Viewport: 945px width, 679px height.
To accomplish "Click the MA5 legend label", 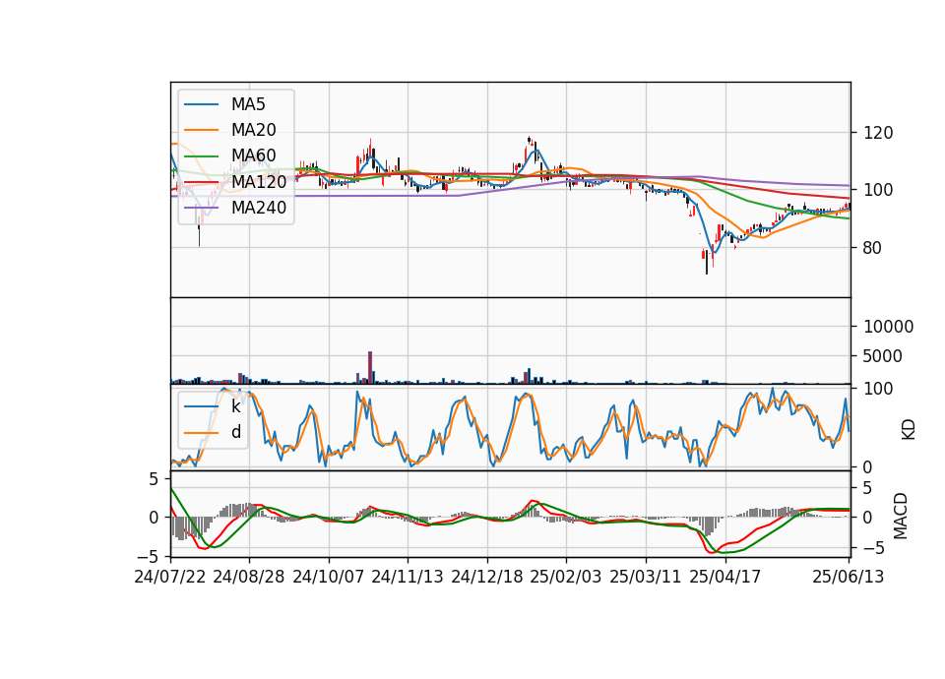I will tap(248, 104).
